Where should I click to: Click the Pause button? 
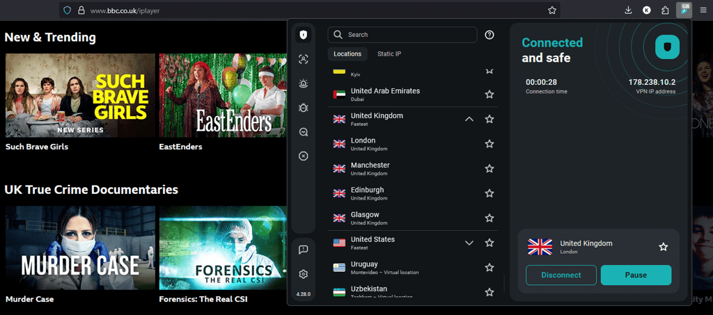636,275
